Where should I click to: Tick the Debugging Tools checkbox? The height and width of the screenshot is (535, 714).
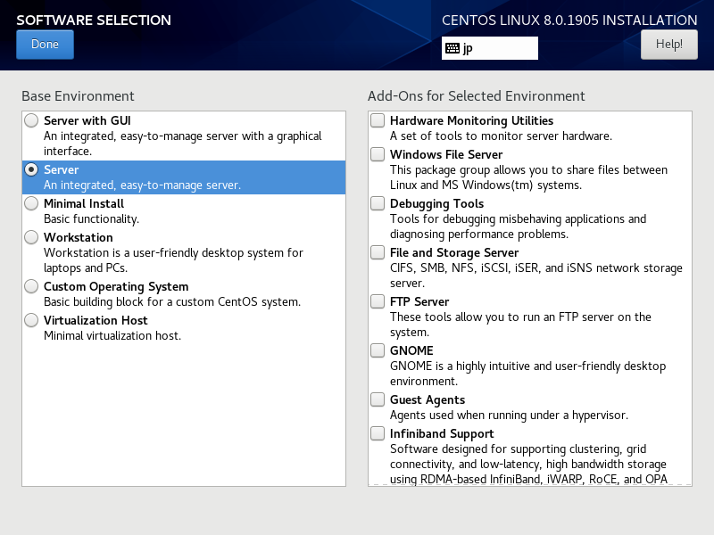(x=378, y=203)
